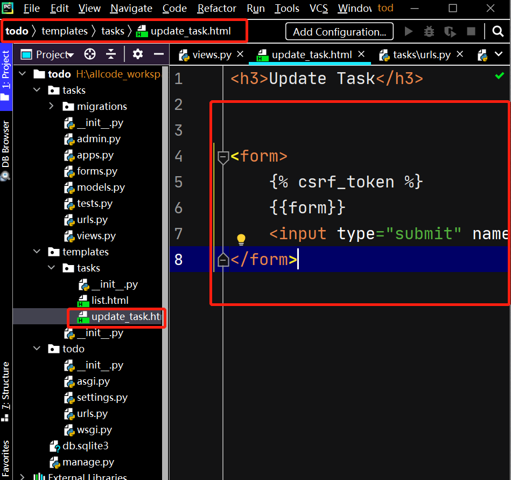Click the Run with Coverage icon
Screen dimensions: 511x480
pyautogui.click(x=450, y=32)
